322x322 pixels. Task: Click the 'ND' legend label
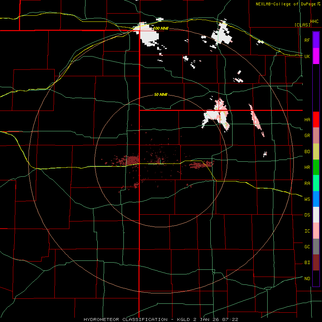[x=307, y=279]
